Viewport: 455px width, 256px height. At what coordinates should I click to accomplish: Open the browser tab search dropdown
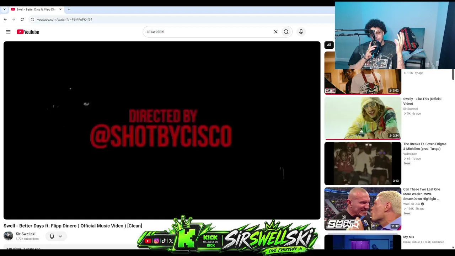click(x=4, y=9)
